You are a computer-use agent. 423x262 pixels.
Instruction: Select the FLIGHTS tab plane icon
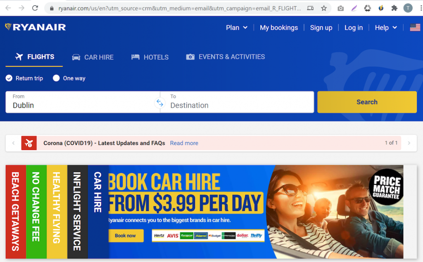click(x=19, y=57)
